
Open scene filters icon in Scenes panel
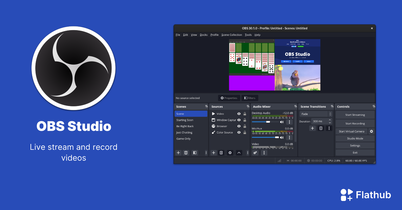[x=194, y=153]
